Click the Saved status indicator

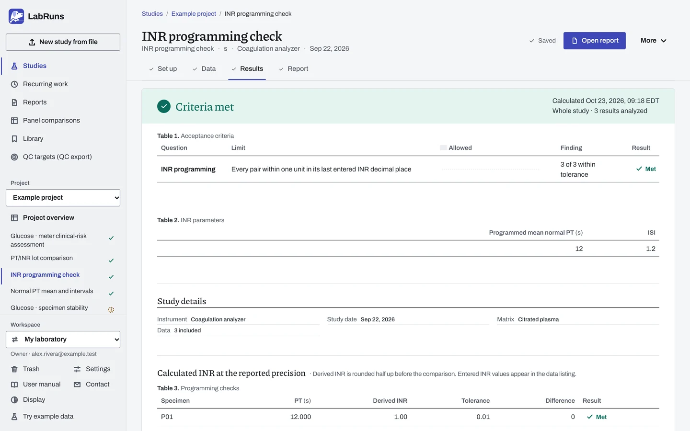point(542,41)
